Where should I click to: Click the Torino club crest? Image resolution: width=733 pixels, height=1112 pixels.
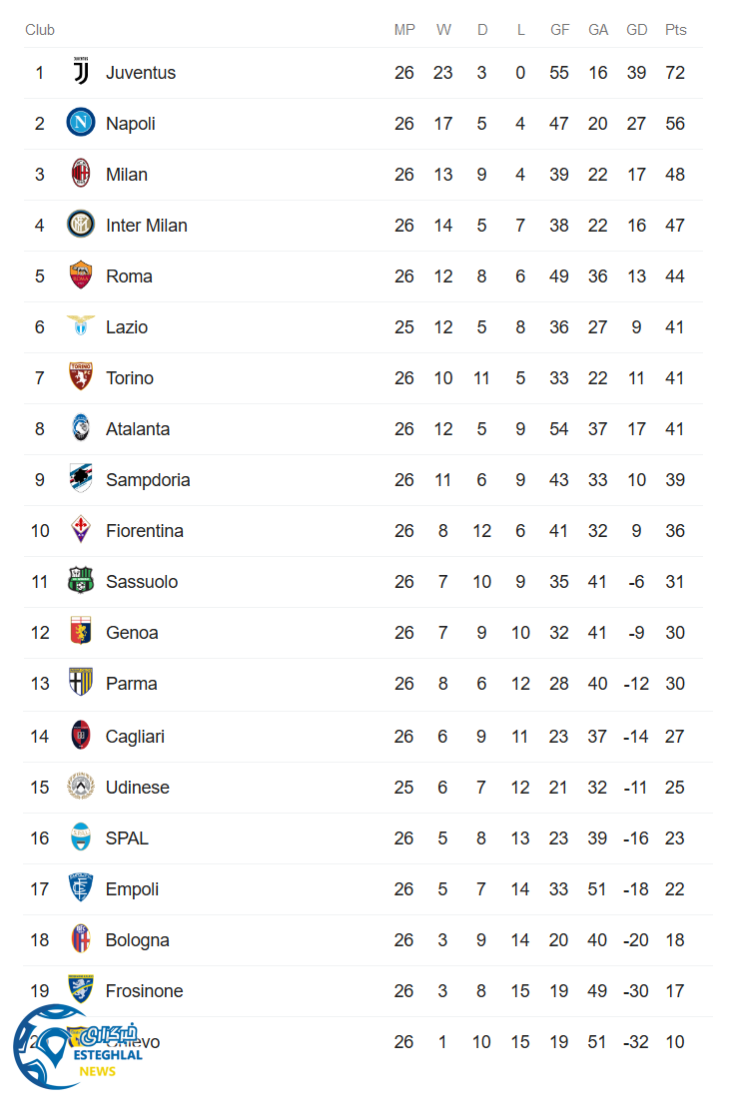pos(81,378)
